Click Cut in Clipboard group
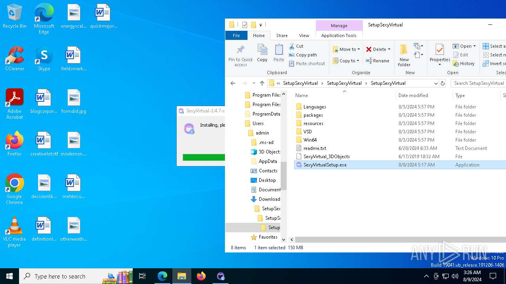Viewport: 506px width, 284px height. (x=296, y=46)
